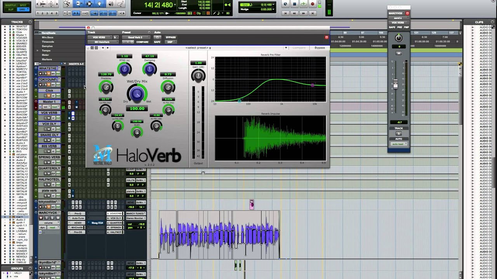Click the Wet/Dry 100.00 value field

click(137, 108)
